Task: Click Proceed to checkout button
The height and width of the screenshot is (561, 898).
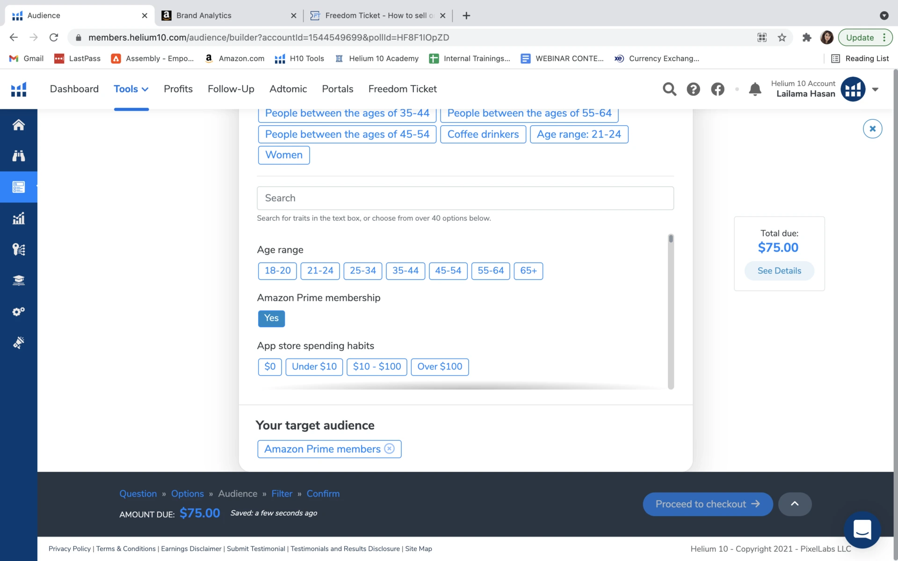Action: tap(707, 504)
